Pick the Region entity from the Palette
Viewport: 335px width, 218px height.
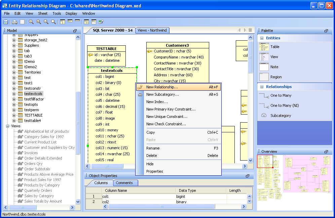[276, 77]
